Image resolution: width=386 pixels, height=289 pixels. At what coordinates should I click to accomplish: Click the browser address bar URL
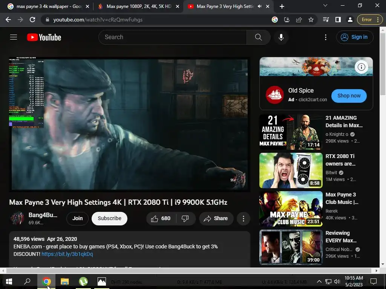pos(98,20)
